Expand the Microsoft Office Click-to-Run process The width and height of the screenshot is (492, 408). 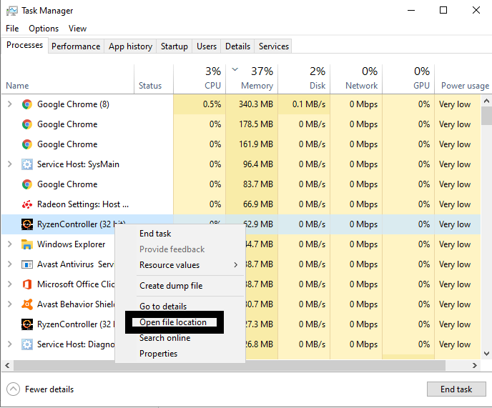10,284
